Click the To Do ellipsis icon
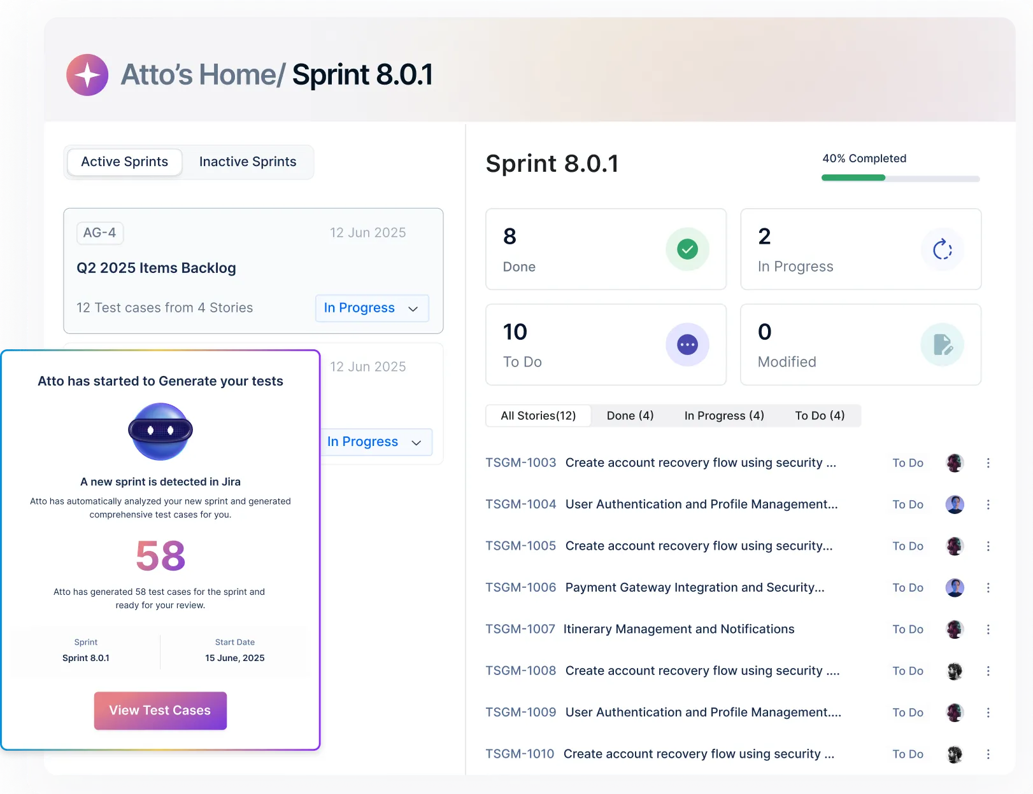Viewport: 1033px width, 794px height. click(x=687, y=344)
